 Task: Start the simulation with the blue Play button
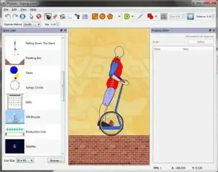(x=23, y=17)
